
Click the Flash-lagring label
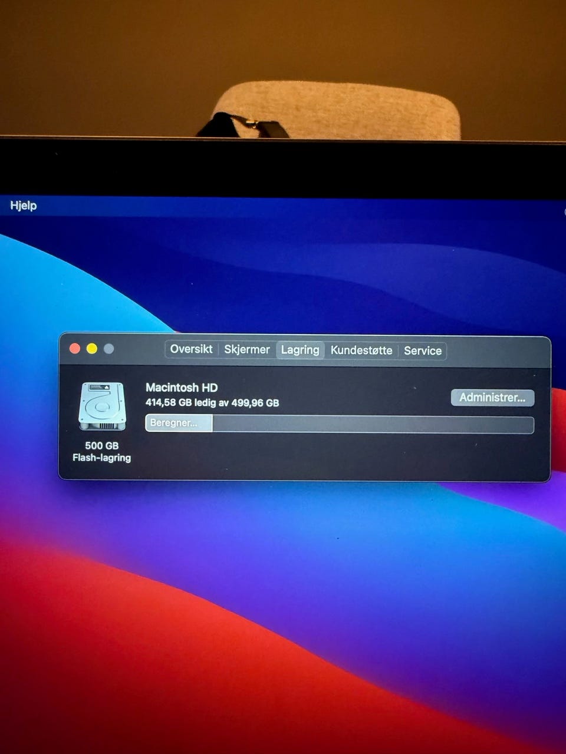tap(101, 458)
